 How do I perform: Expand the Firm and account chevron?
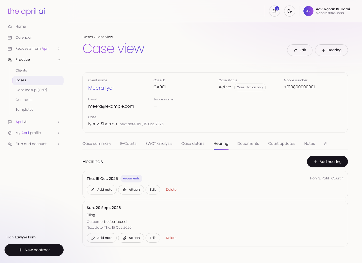(x=59, y=144)
